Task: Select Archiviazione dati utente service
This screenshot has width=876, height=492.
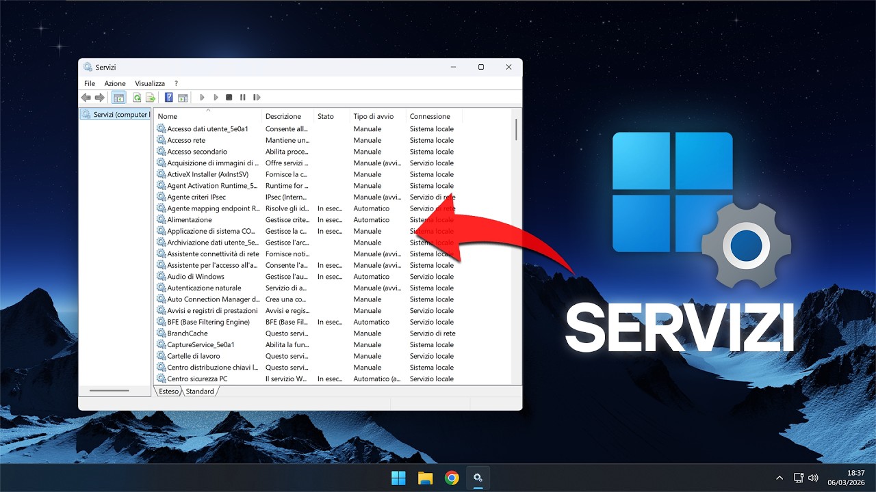Action: pos(213,243)
